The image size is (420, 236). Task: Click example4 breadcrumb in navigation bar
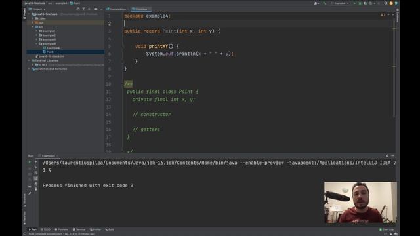61,3
